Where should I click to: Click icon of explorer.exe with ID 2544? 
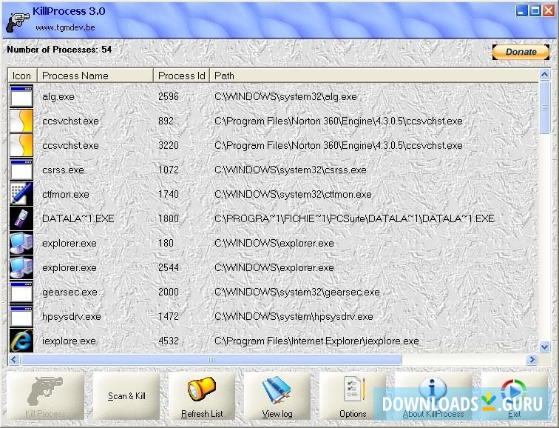[21, 267]
